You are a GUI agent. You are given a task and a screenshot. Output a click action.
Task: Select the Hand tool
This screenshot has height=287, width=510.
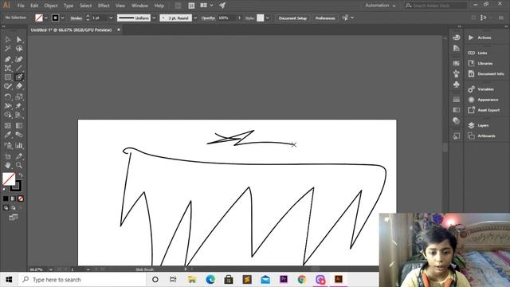tap(8, 165)
